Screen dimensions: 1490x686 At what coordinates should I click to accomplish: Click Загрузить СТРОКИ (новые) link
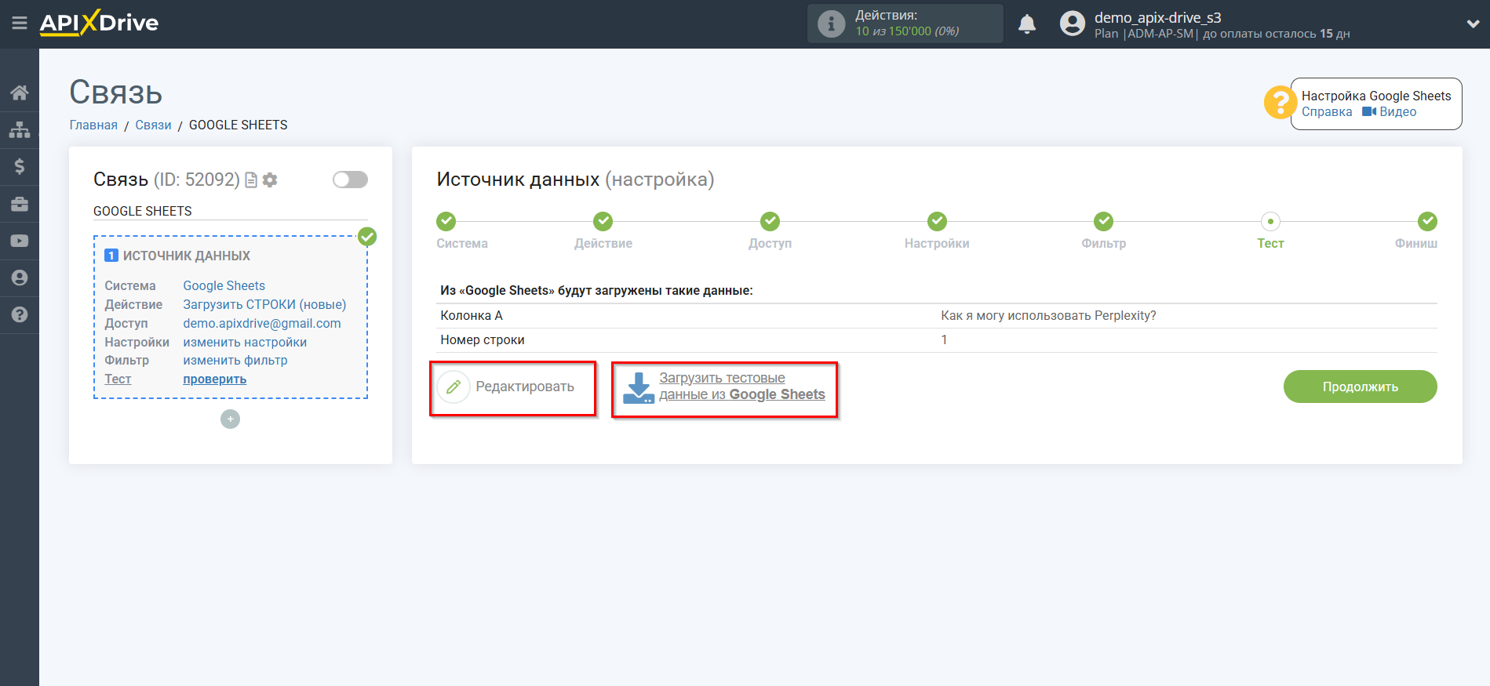point(264,305)
